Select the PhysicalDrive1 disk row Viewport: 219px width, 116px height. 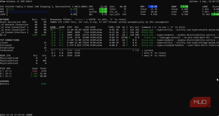click(x=23, y=61)
